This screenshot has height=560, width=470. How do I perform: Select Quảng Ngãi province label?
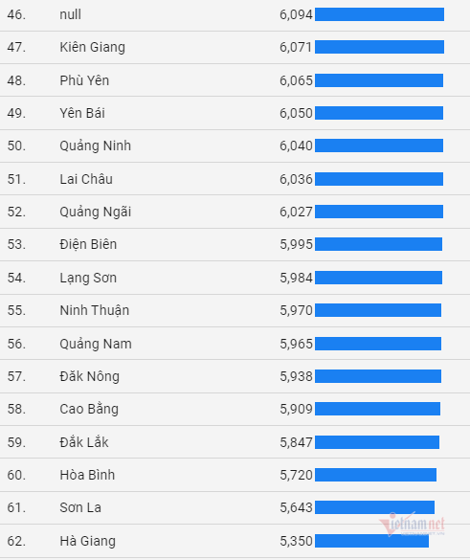coord(96,212)
